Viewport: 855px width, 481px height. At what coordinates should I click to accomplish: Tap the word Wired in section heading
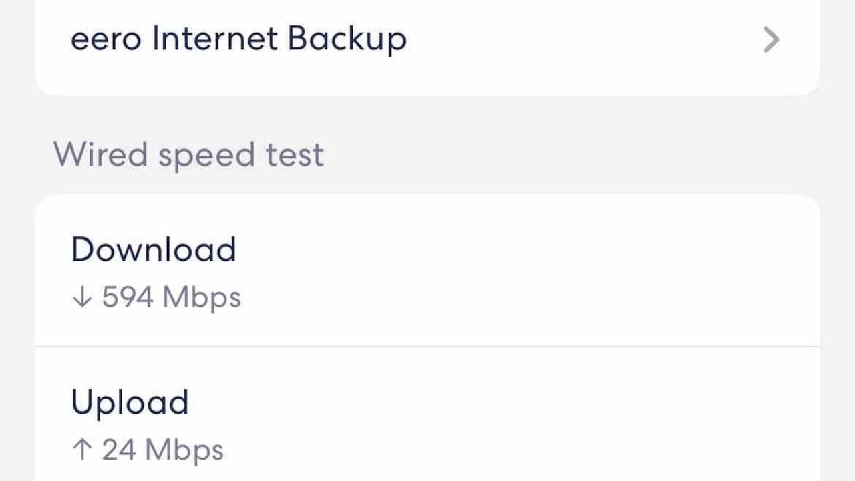(100, 155)
